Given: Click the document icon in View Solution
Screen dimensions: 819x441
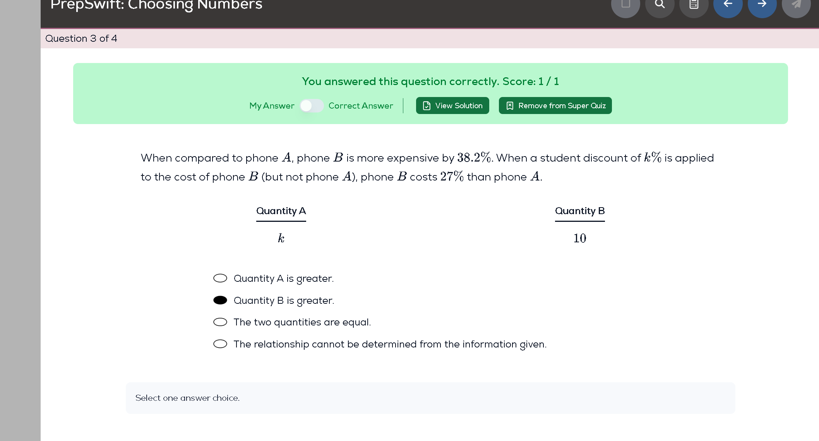Looking at the screenshot, I should tap(427, 106).
